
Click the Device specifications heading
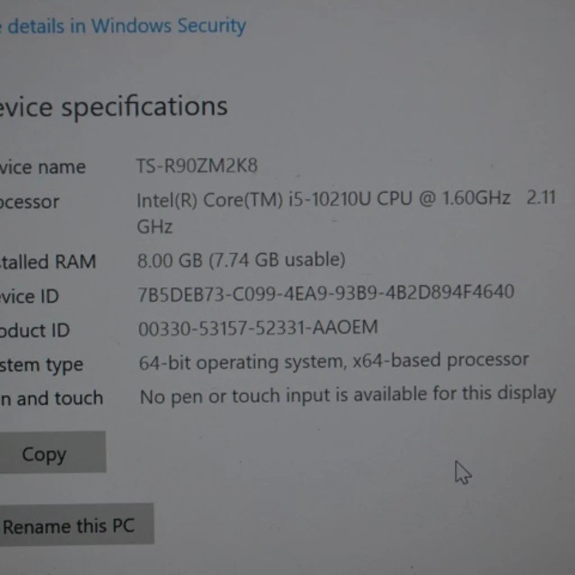click(x=112, y=107)
